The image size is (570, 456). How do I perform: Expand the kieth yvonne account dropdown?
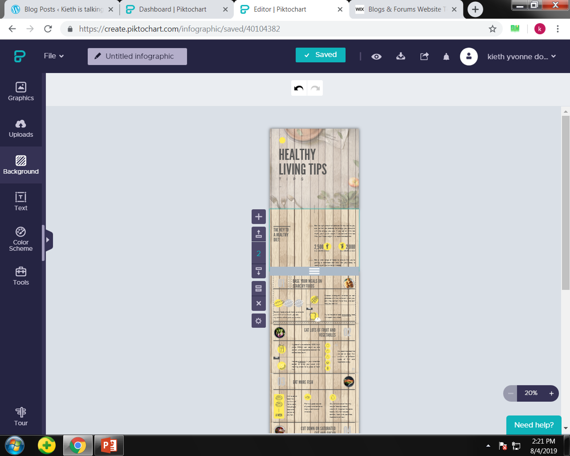click(521, 56)
